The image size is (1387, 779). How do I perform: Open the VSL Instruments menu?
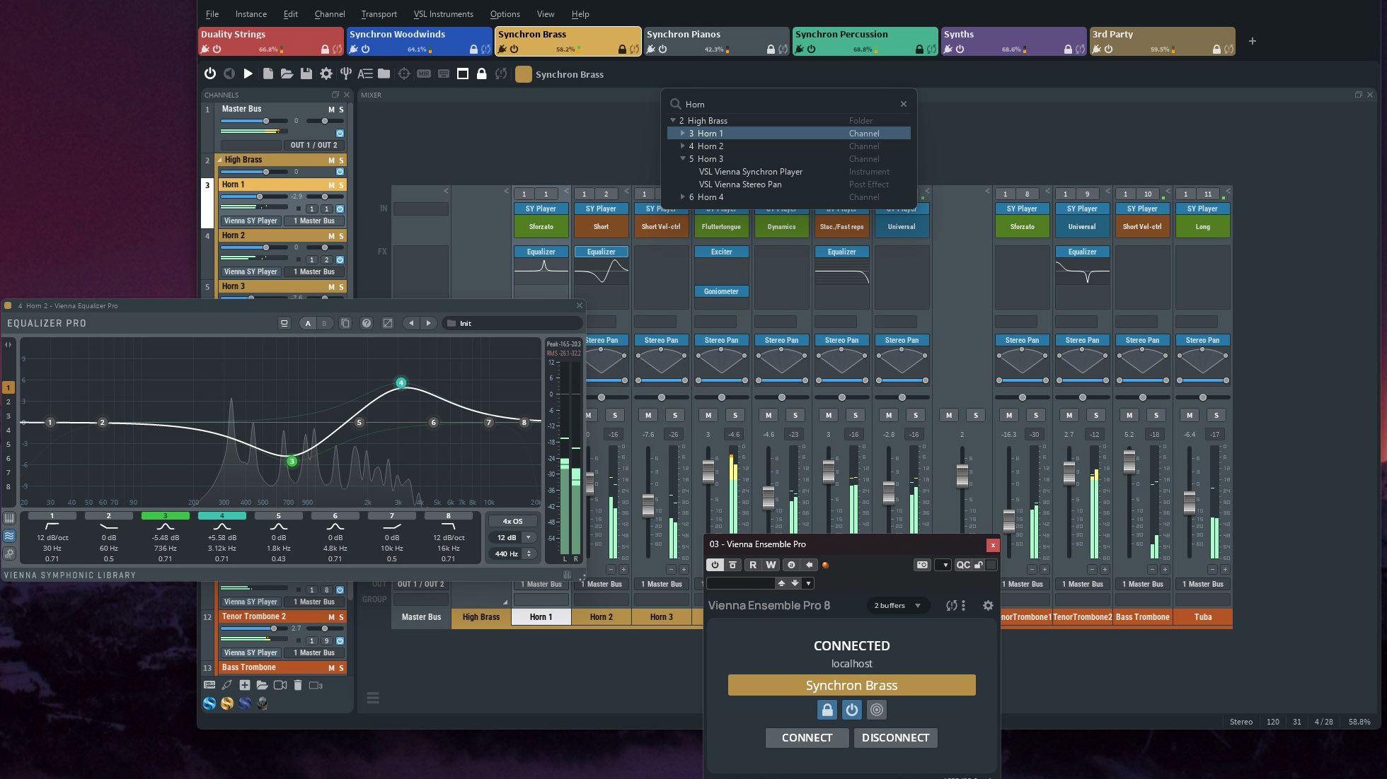click(444, 14)
